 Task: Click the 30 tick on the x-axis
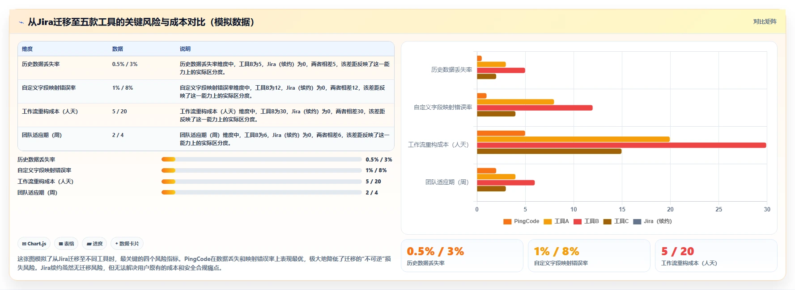[x=767, y=209]
